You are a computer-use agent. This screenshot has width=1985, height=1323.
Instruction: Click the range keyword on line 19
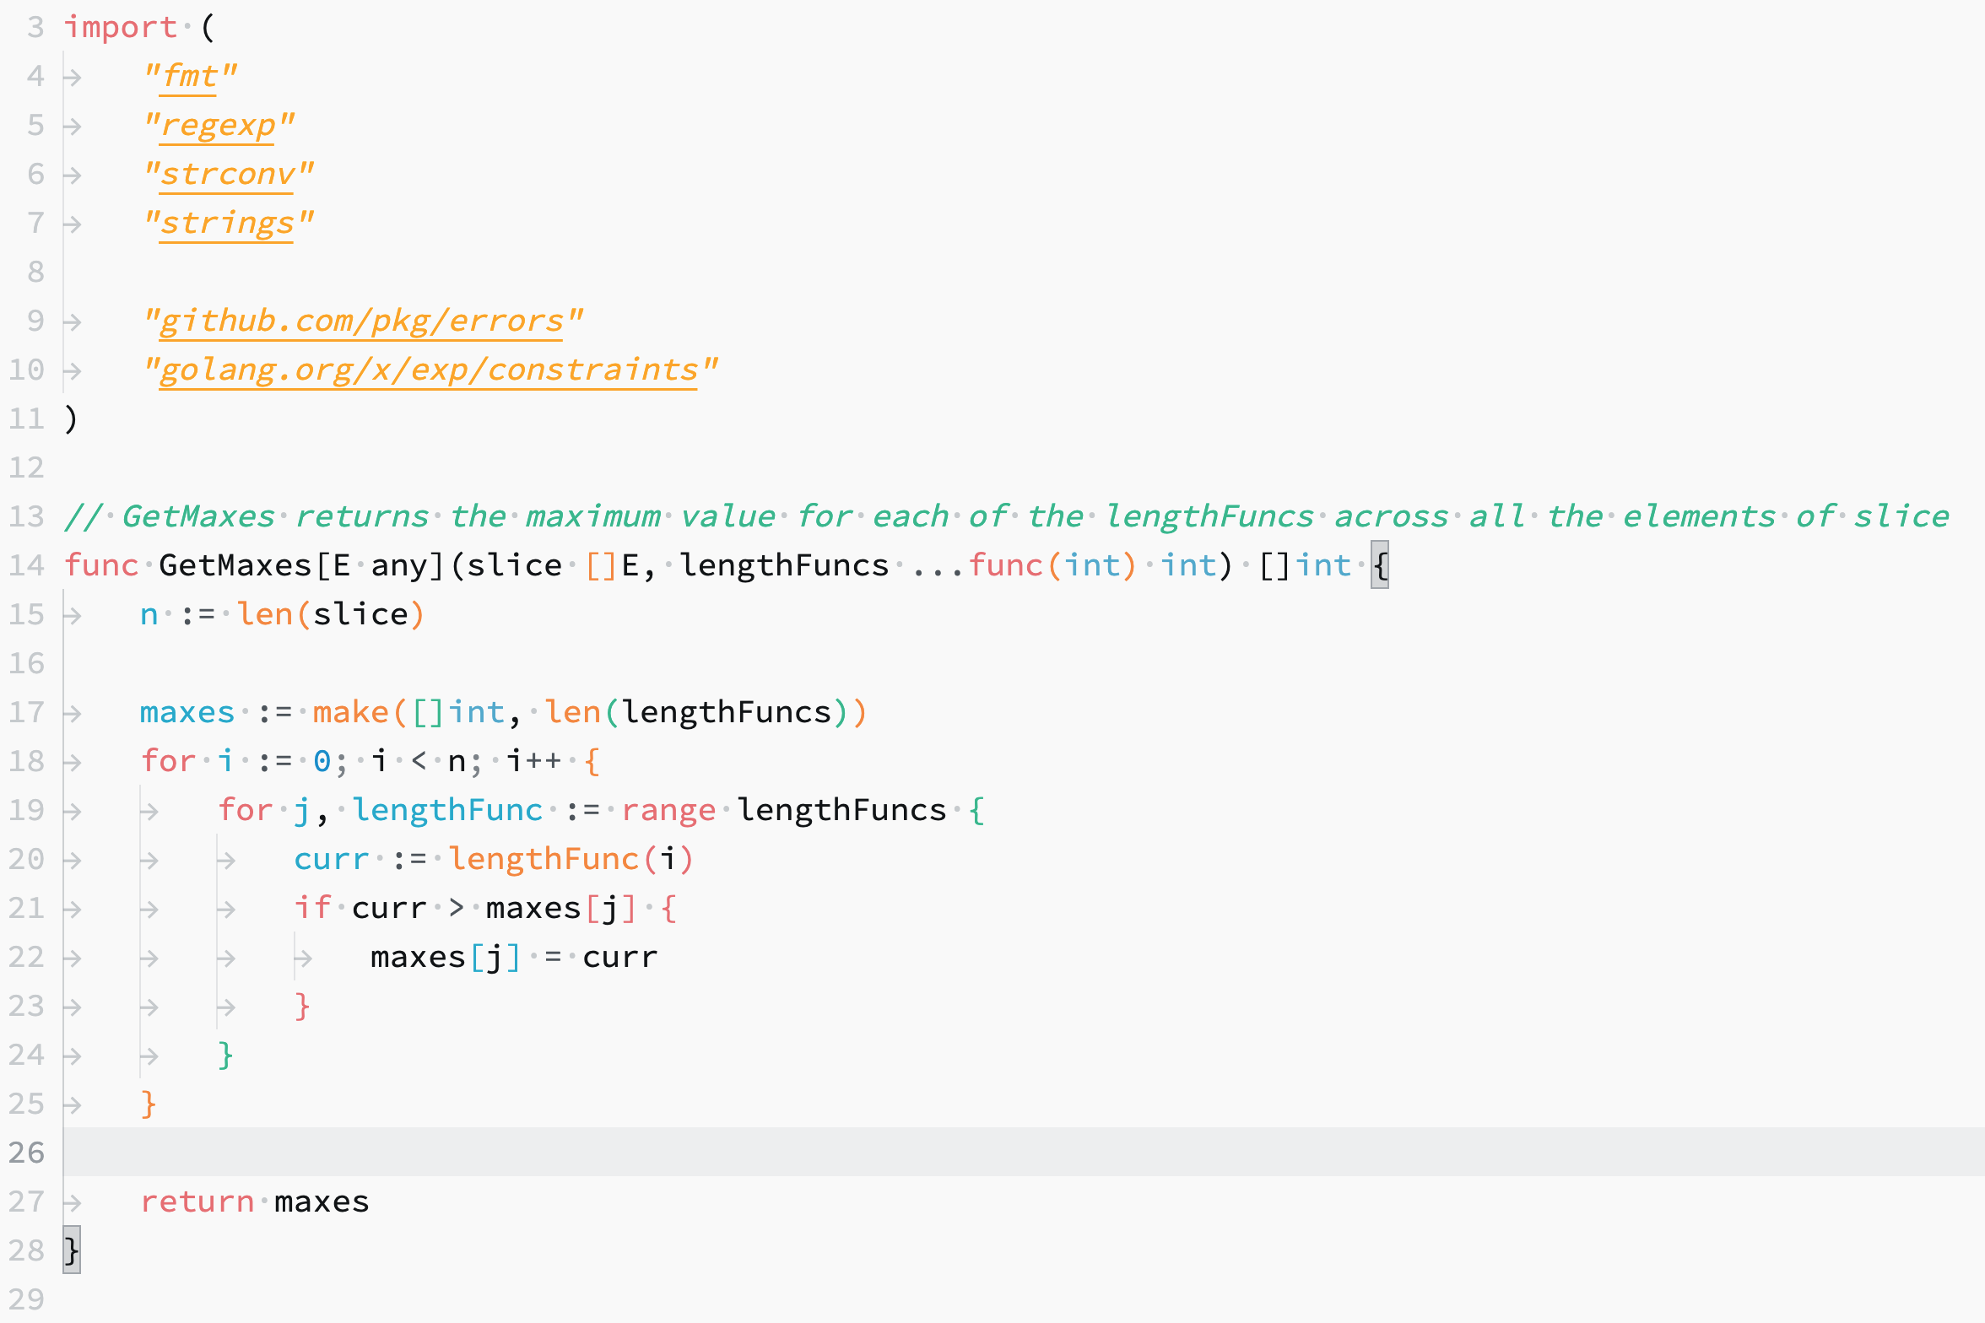tap(669, 810)
